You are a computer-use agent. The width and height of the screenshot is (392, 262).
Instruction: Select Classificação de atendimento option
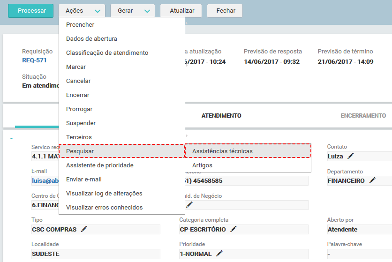122,53
